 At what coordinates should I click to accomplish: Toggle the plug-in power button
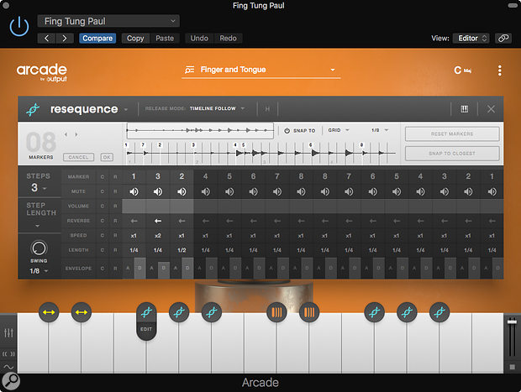19,26
